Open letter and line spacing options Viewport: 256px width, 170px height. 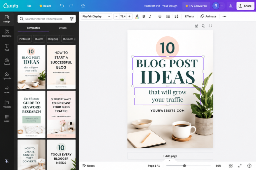[x=176, y=16]
